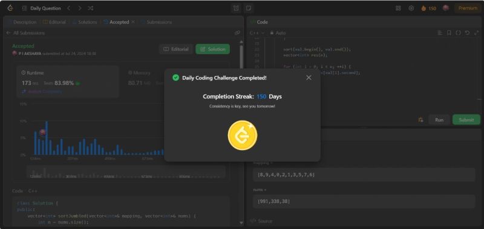The width and height of the screenshot is (484, 229).
Task: Switch to the Editorial tab
Action: 54,22
